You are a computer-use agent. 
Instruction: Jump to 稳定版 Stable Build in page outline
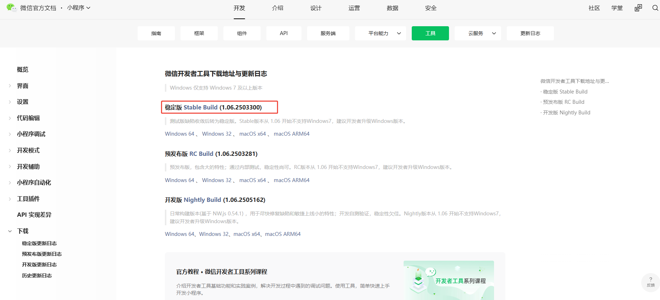click(565, 92)
